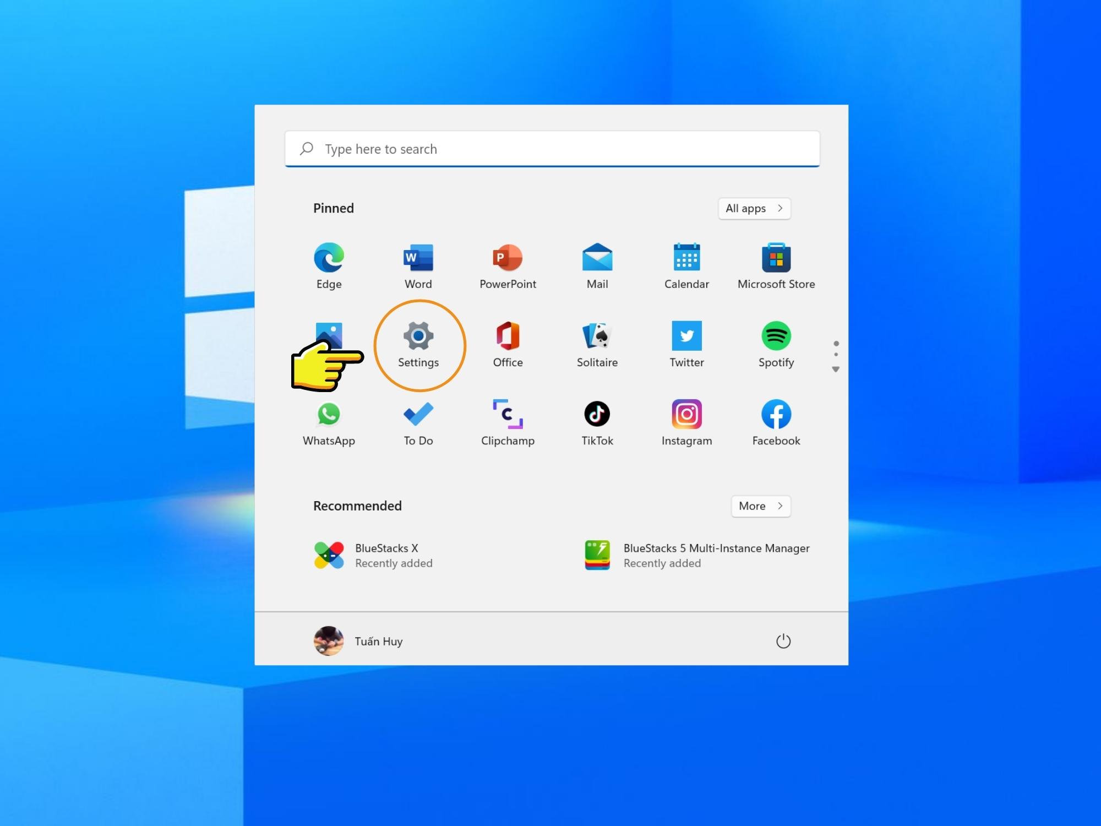
Task: Open the Calendar app
Action: click(x=686, y=264)
